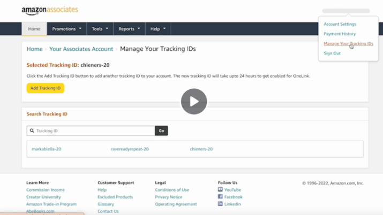Open the Glossary footer link

pos(106,204)
